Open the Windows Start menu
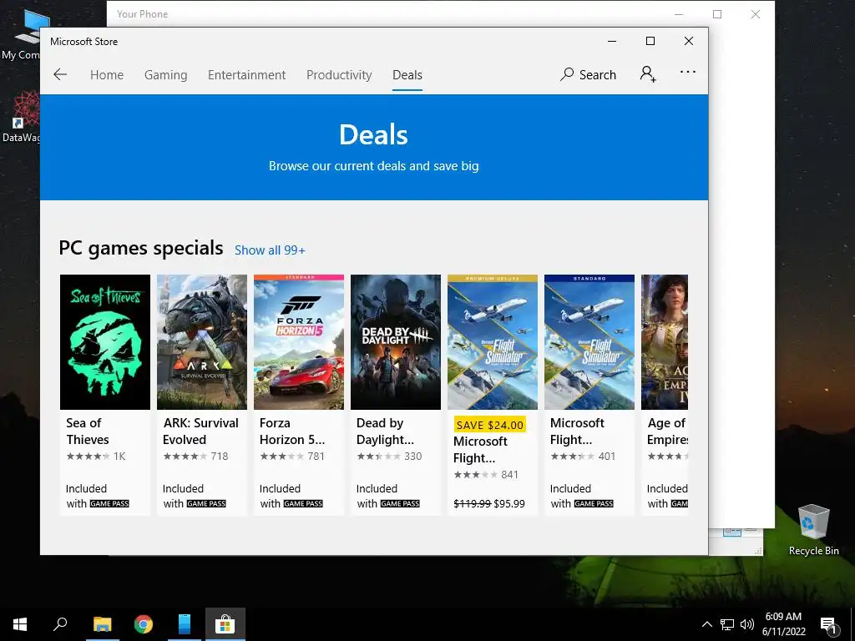This screenshot has height=641, width=855. pos(20,624)
